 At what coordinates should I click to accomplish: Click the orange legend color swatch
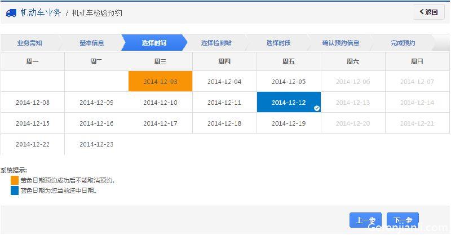tap(15, 180)
